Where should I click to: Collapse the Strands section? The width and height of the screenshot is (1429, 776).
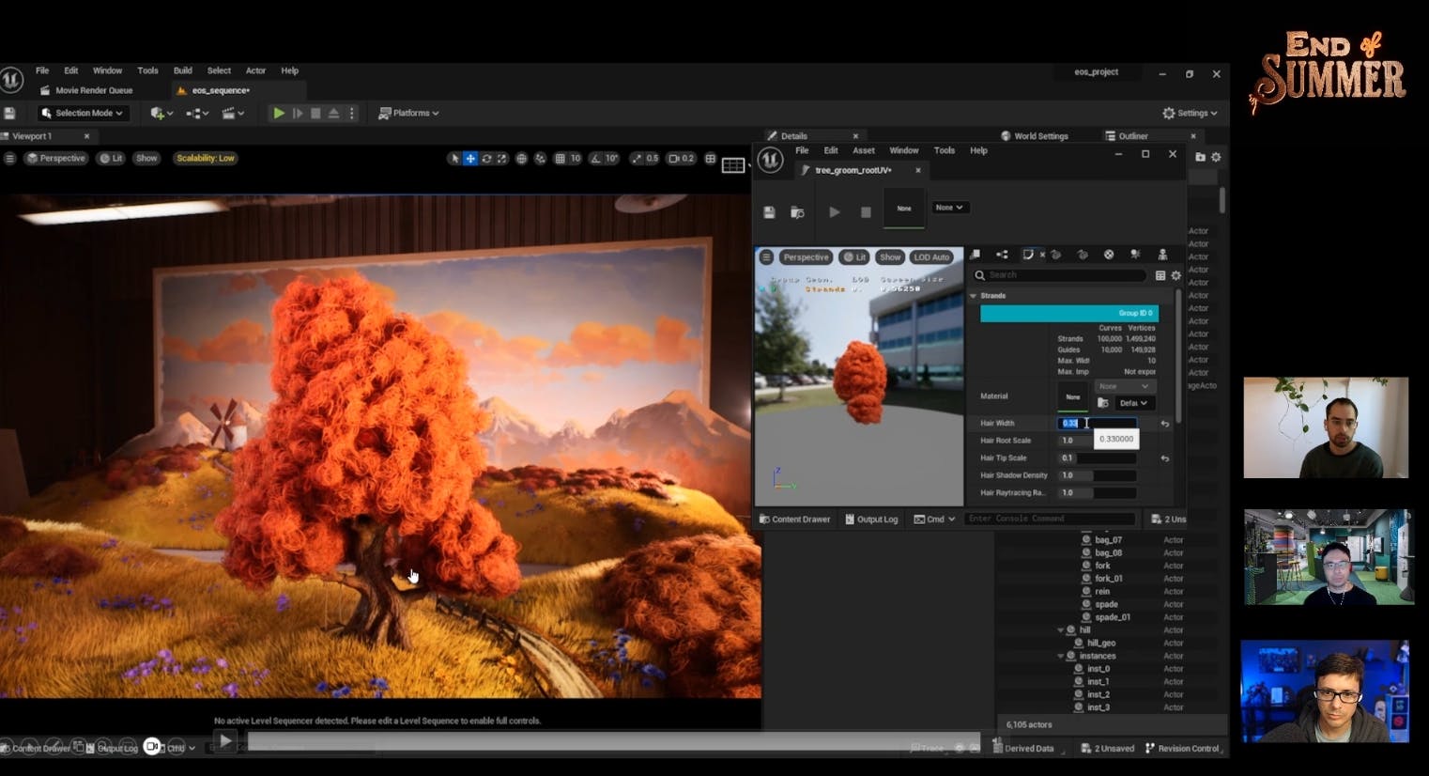tap(974, 296)
